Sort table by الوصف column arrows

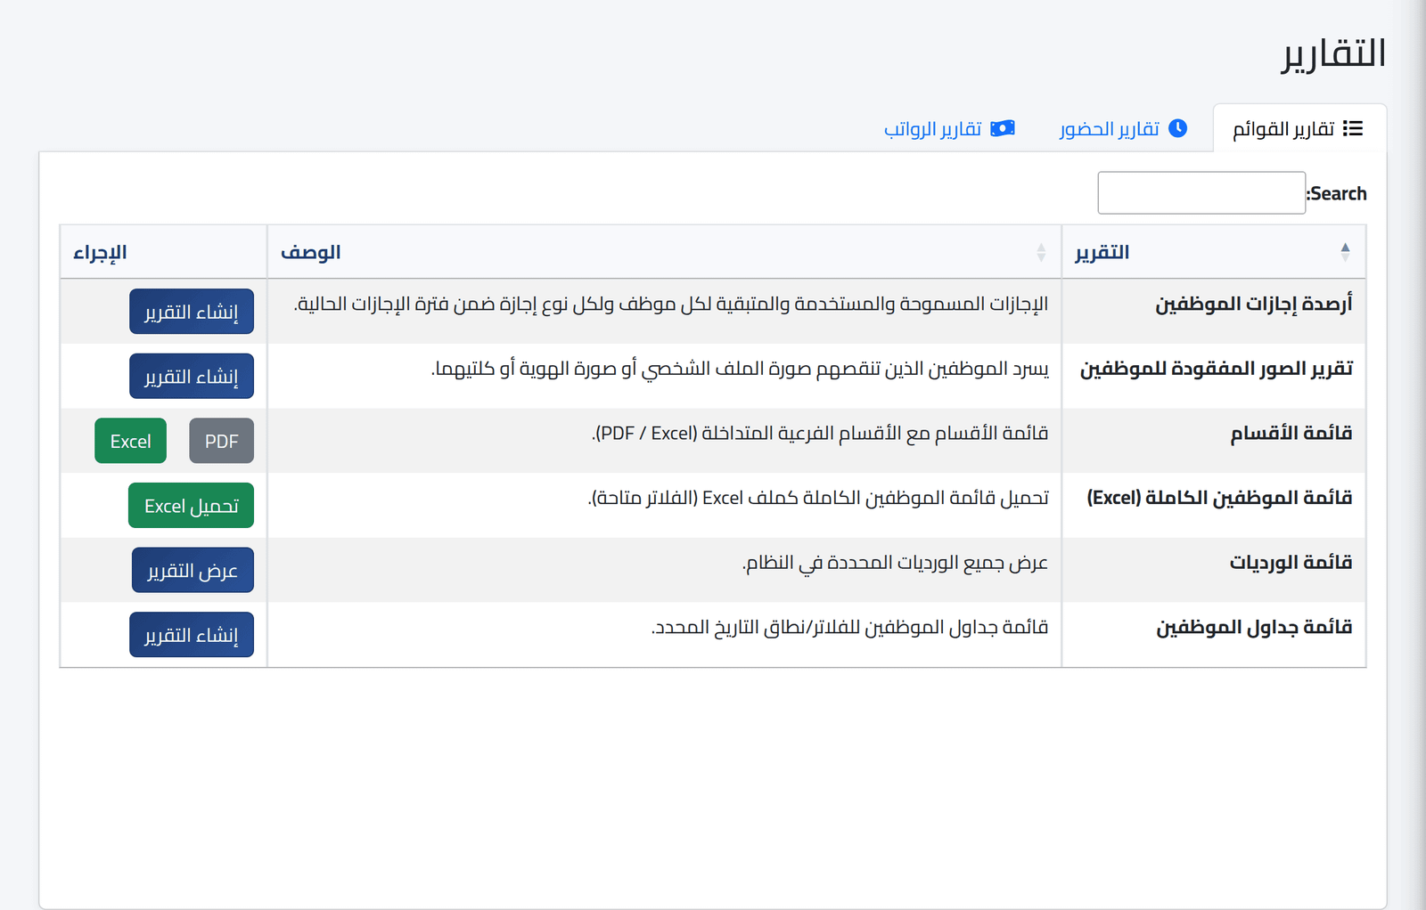1041,252
